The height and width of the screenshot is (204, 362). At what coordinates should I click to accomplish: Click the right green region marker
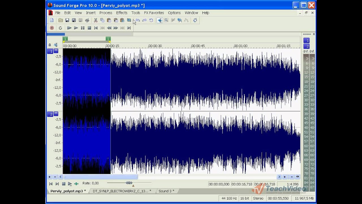tap(108, 39)
